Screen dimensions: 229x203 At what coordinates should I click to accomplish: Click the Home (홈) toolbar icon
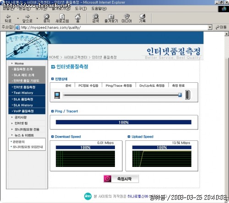(78, 18)
